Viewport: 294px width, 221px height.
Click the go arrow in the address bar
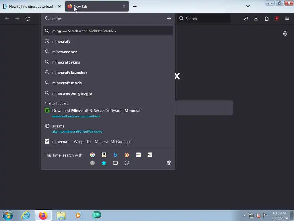169,19
